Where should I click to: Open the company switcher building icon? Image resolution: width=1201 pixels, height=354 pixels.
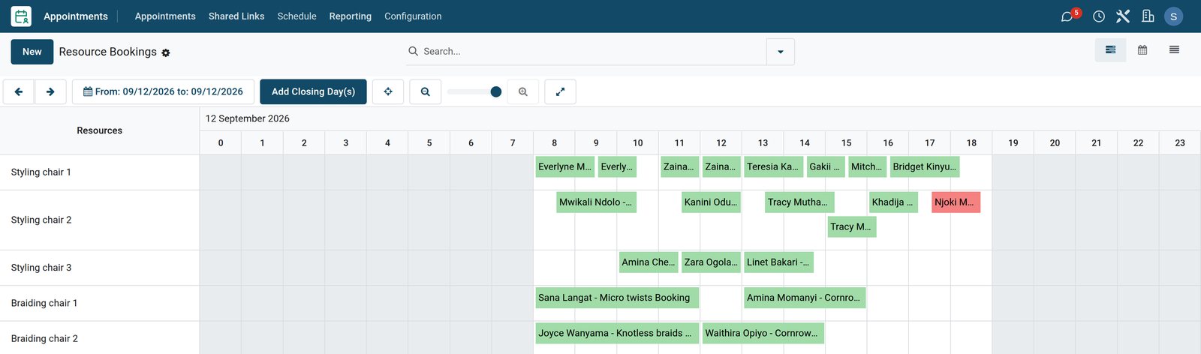click(x=1148, y=16)
